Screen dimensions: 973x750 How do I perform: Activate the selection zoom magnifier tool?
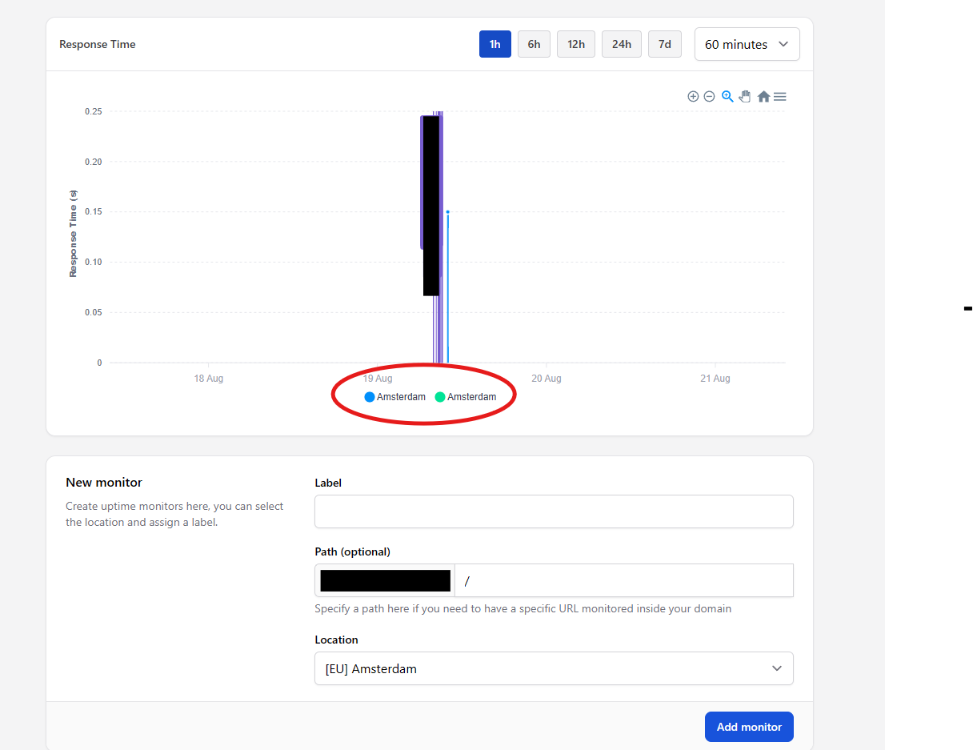tap(727, 96)
